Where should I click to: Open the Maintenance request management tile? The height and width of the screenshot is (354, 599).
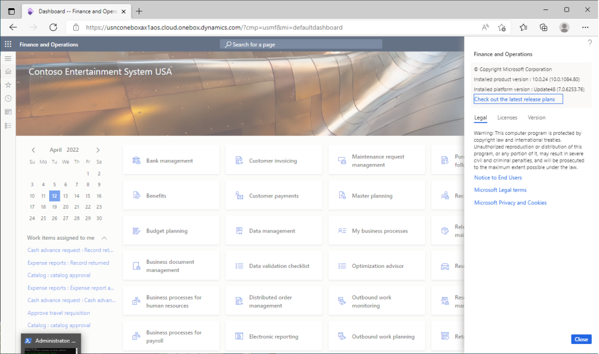[x=376, y=161]
